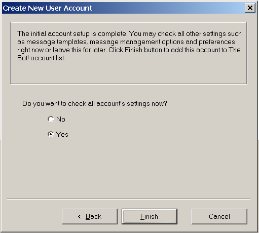Click the Finish button
The image size is (259, 233).
coord(150,216)
